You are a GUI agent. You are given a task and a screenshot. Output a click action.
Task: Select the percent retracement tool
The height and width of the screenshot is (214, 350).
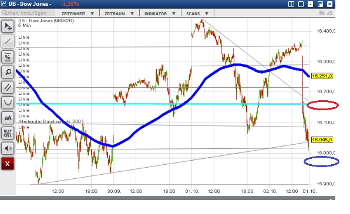coord(8,57)
